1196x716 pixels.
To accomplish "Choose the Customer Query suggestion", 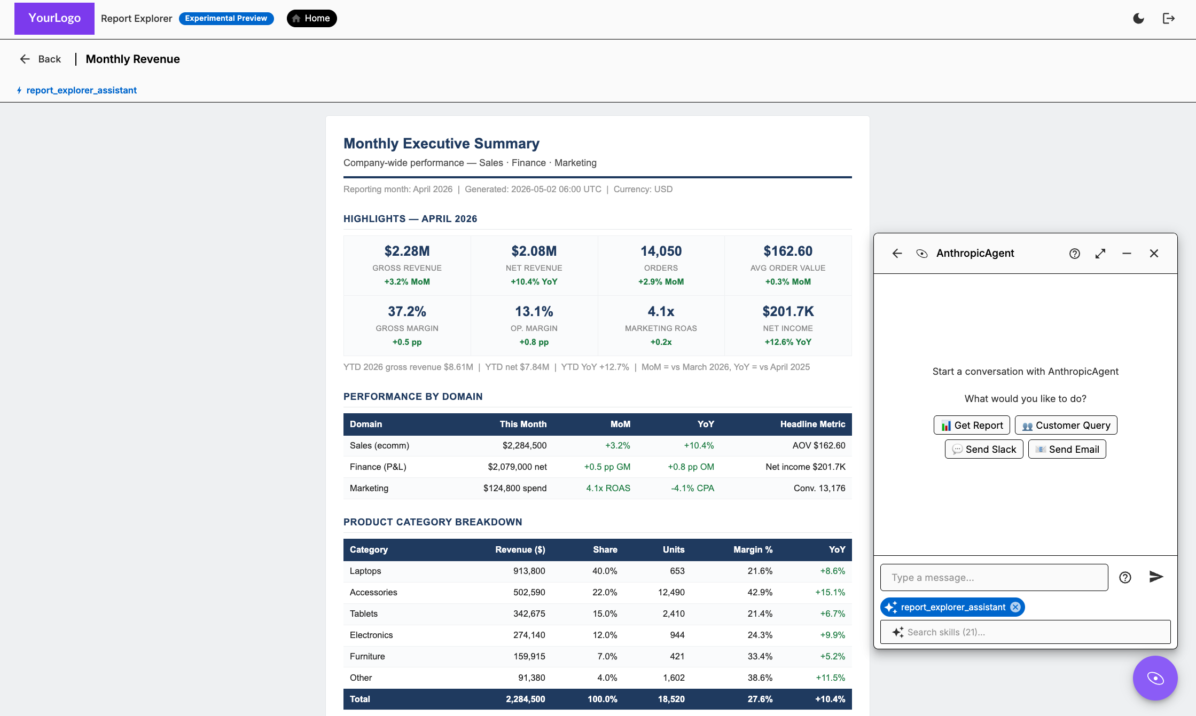I will click(1066, 426).
